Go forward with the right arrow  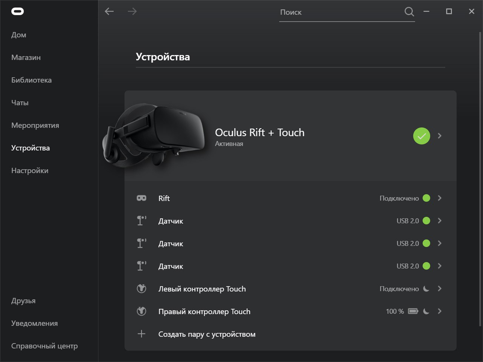pyautogui.click(x=132, y=11)
